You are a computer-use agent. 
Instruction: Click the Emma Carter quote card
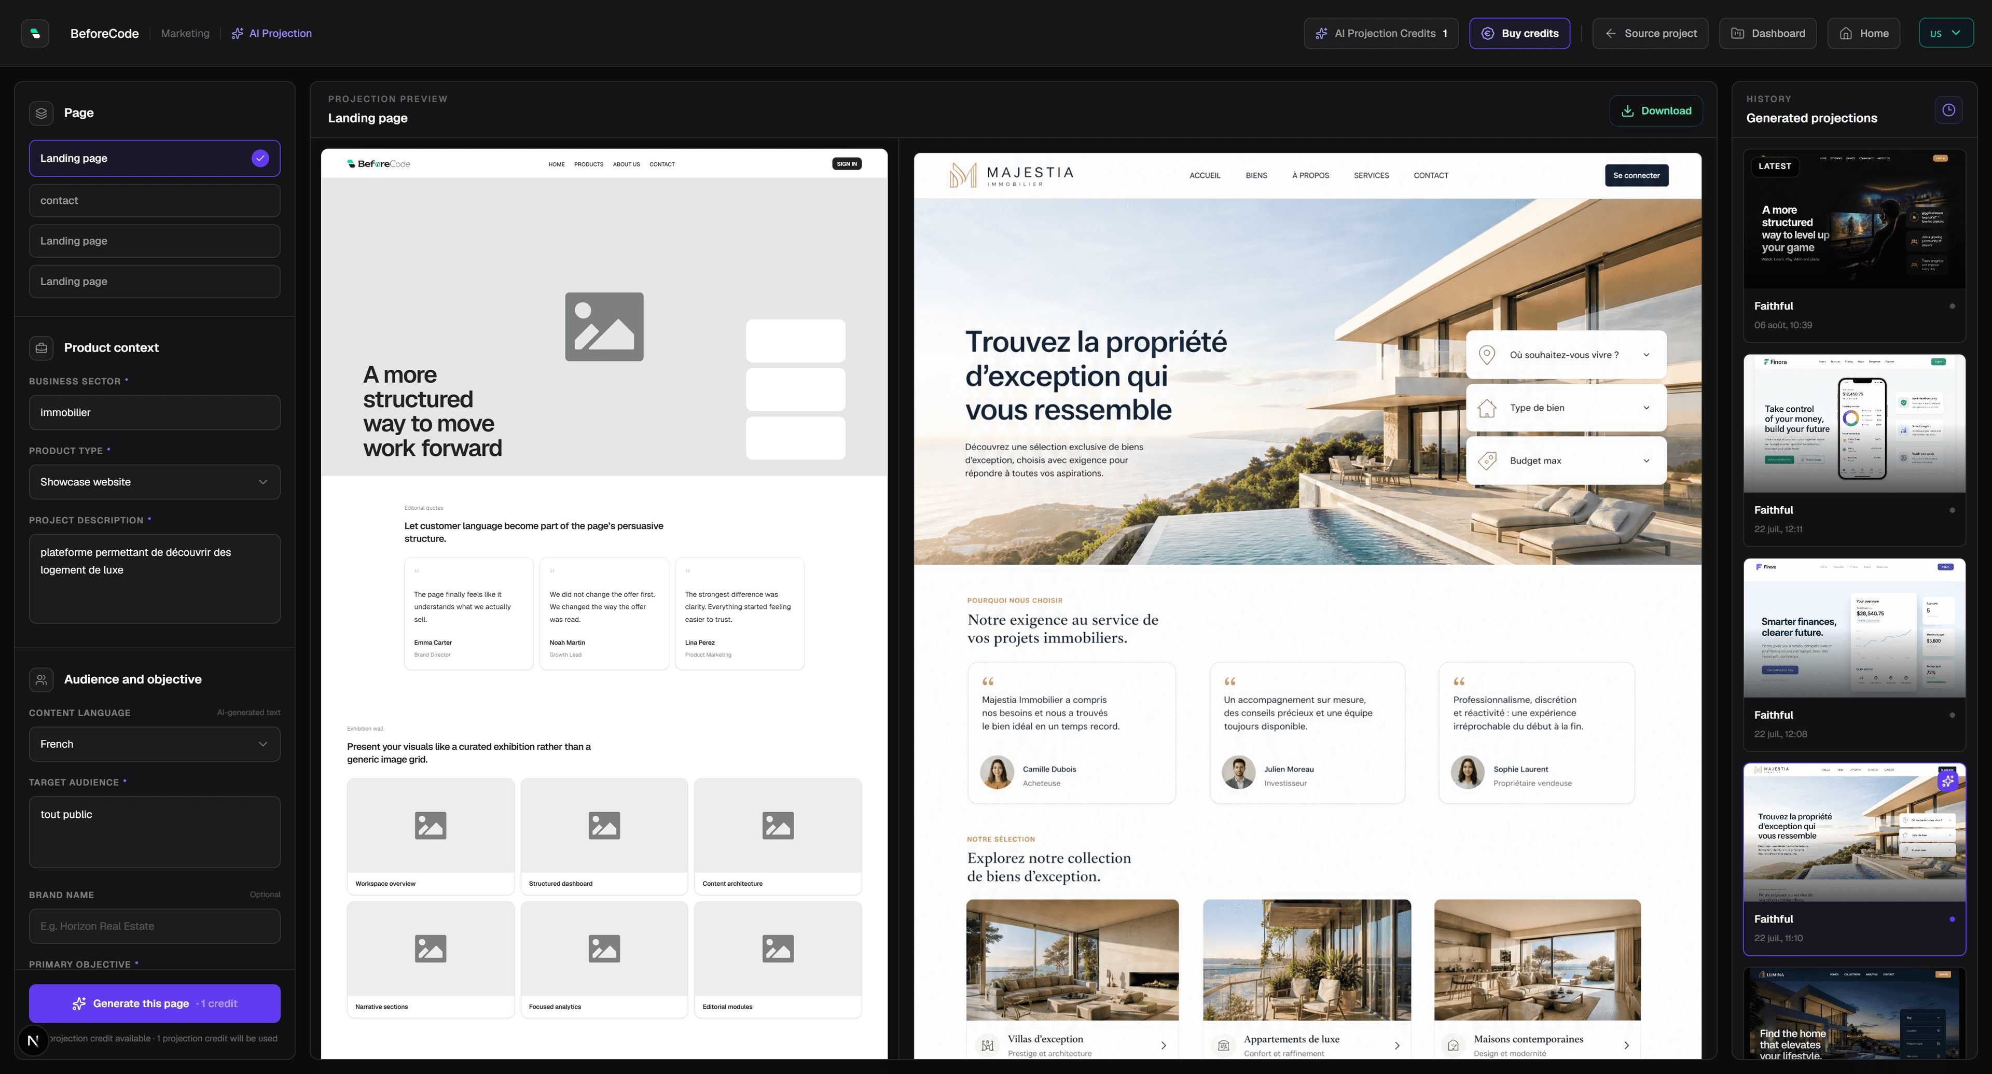(468, 613)
